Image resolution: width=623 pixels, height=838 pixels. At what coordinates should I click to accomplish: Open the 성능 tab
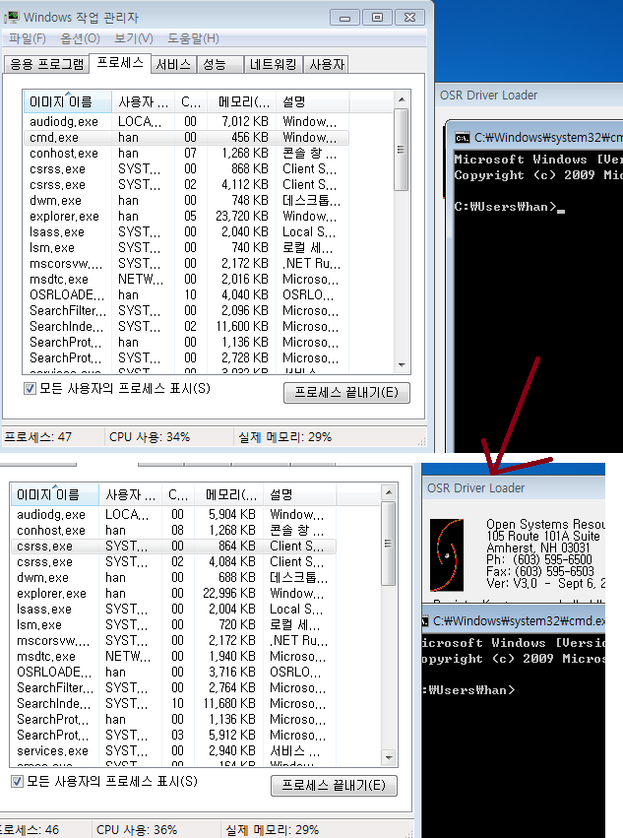click(x=219, y=65)
